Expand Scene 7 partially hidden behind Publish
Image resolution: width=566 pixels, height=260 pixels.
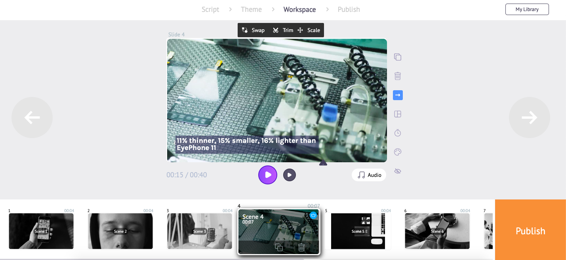pyautogui.click(x=490, y=231)
